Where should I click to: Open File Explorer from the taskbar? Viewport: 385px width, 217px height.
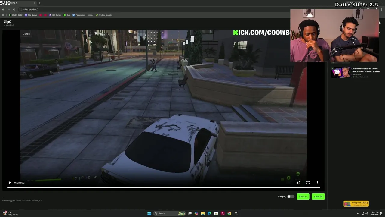(x=203, y=213)
